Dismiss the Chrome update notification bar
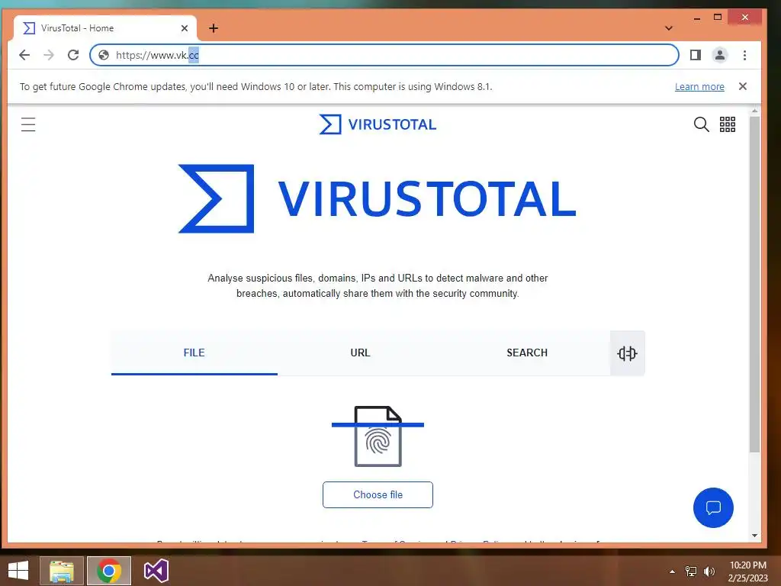The height and width of the screenshot is (586, 781). pyautogui.click(x=743, y=86)
